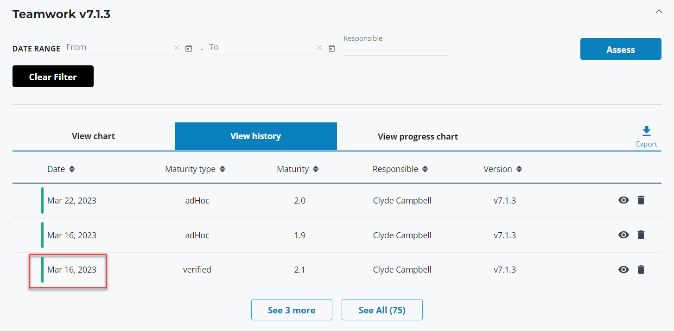Click the Clear Filter button

pos(53,76)
